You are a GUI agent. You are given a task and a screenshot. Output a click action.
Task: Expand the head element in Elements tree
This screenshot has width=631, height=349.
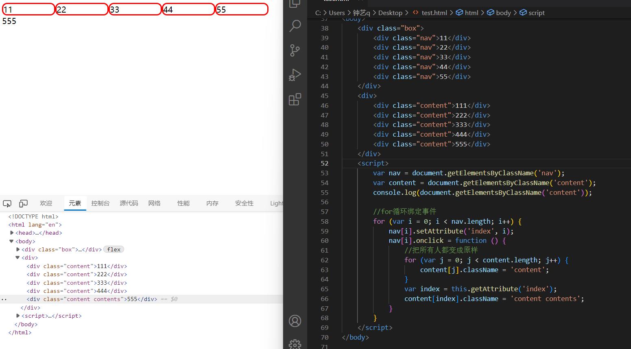pyautogui.click(x=12, y=233)
